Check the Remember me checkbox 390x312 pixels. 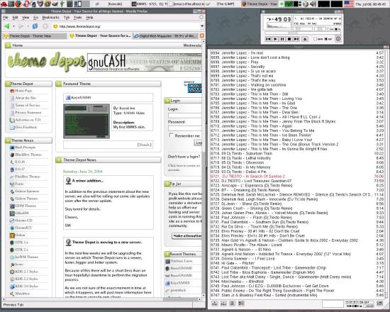[x=171, y=135]
